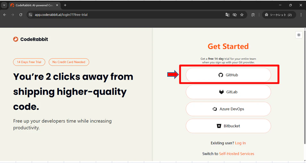
Task: Choose Bitbucket as Git provider
Action: pos(228,126)
